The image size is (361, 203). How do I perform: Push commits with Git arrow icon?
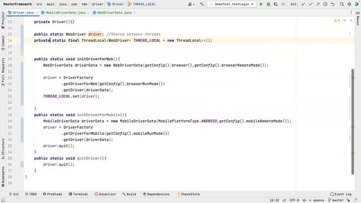318,4
